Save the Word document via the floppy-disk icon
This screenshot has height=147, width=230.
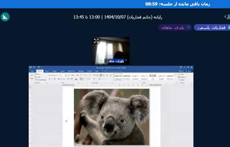click(30, 67)
